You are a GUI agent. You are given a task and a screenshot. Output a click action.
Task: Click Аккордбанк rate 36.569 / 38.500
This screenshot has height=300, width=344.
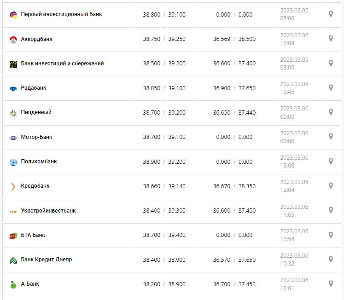click(234, 39)
